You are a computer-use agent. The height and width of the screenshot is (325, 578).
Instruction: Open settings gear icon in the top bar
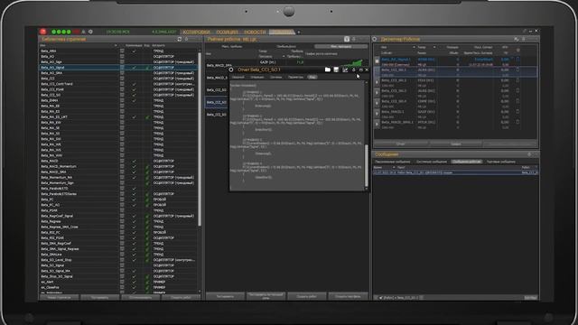click(x=90, y=32)
